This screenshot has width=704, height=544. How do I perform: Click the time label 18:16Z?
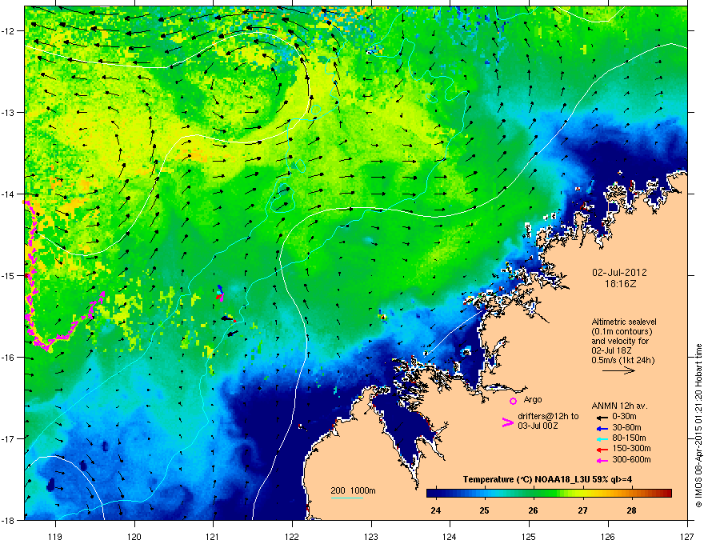[x=620, y=284]
